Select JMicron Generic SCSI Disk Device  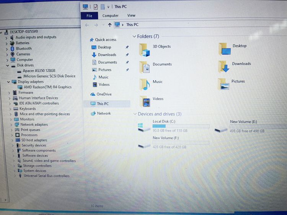(49, 76)
